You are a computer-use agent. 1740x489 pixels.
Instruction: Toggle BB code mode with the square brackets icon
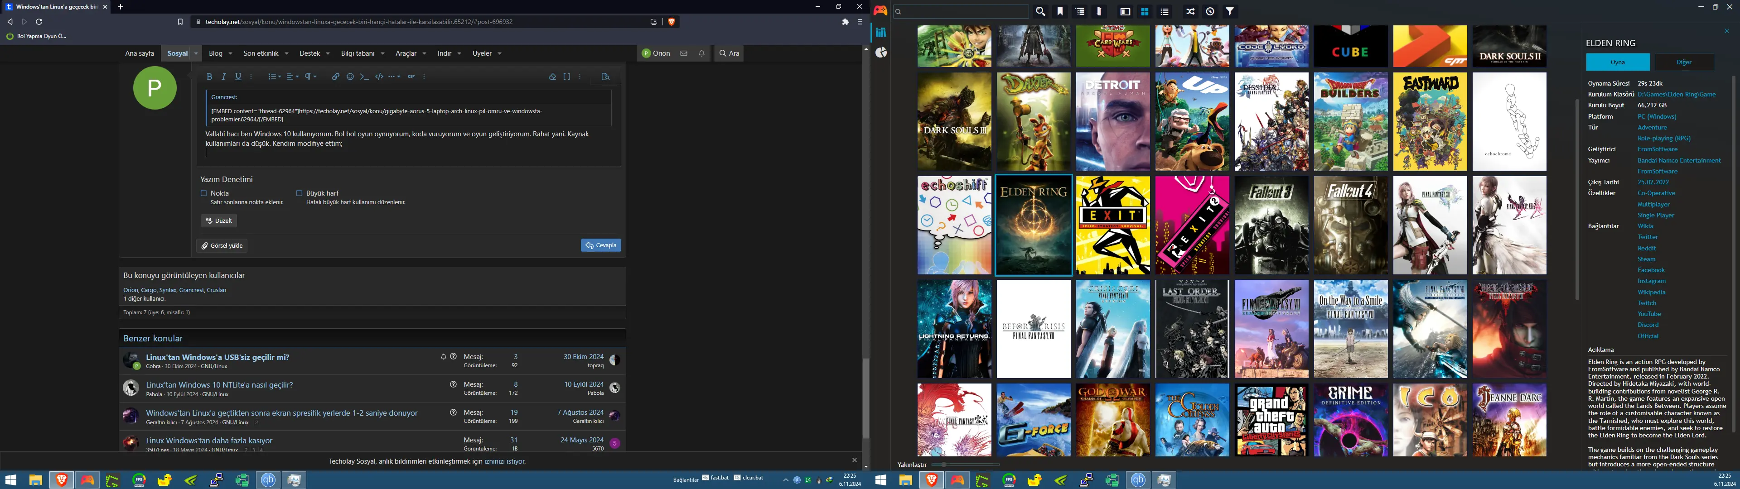click(567, 77)
